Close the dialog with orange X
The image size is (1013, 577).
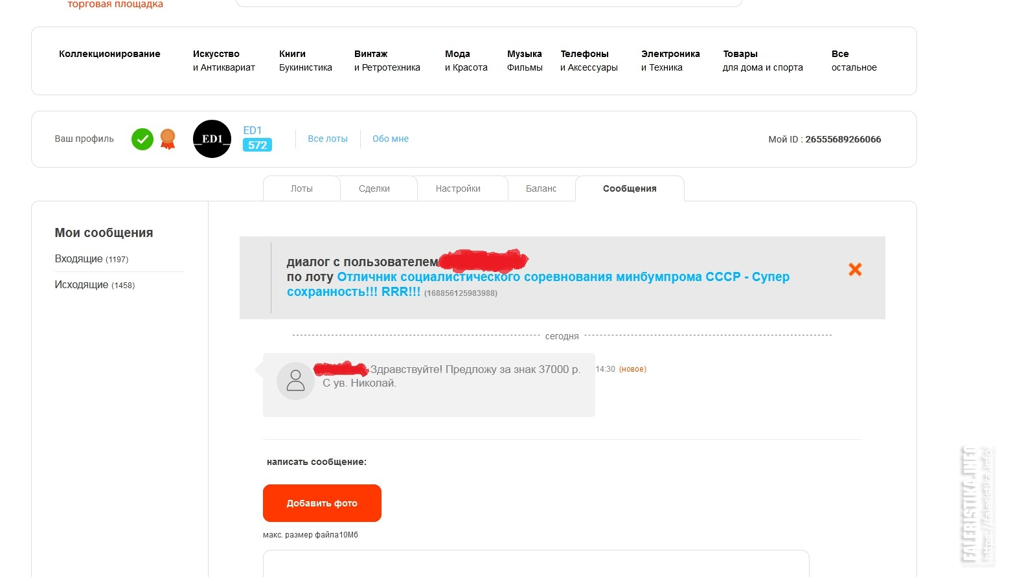click(x=855, y=269)
